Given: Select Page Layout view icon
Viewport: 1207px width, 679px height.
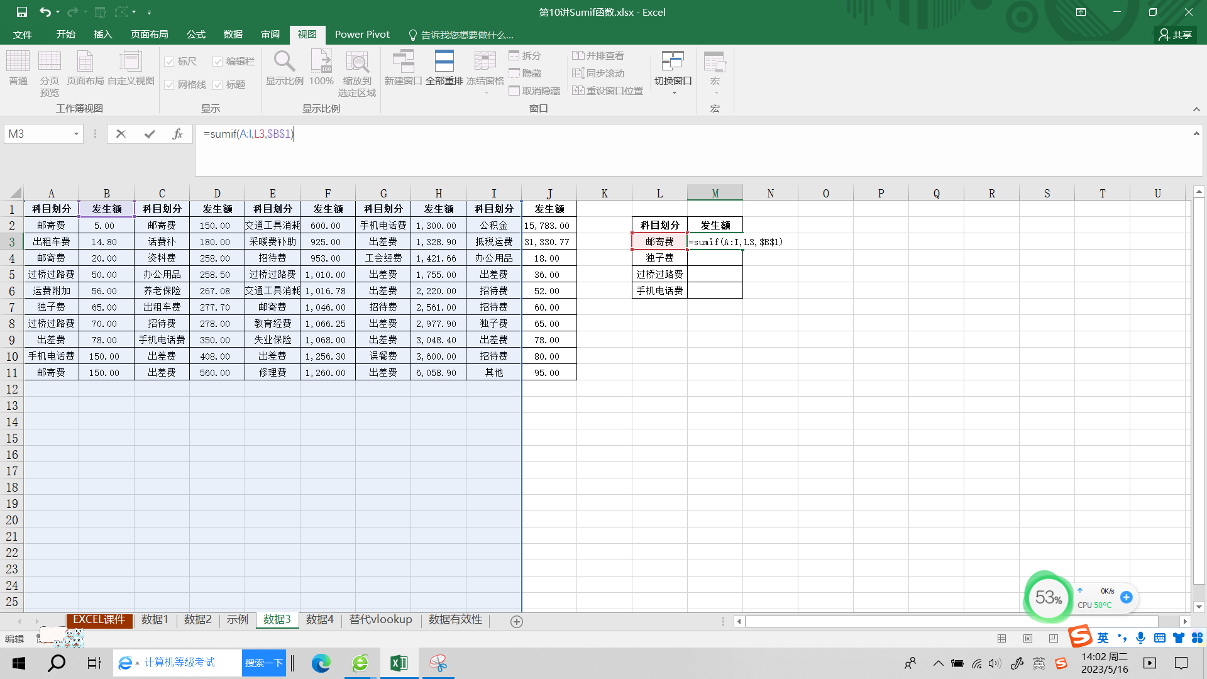Looking at the screenshot, I should click(x=85, y=68).
